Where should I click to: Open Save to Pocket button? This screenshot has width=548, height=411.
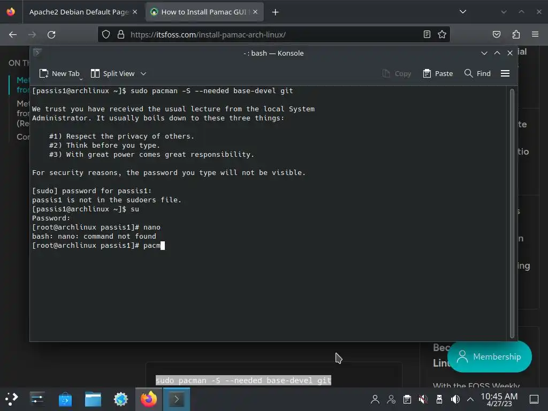click(497, 34)
